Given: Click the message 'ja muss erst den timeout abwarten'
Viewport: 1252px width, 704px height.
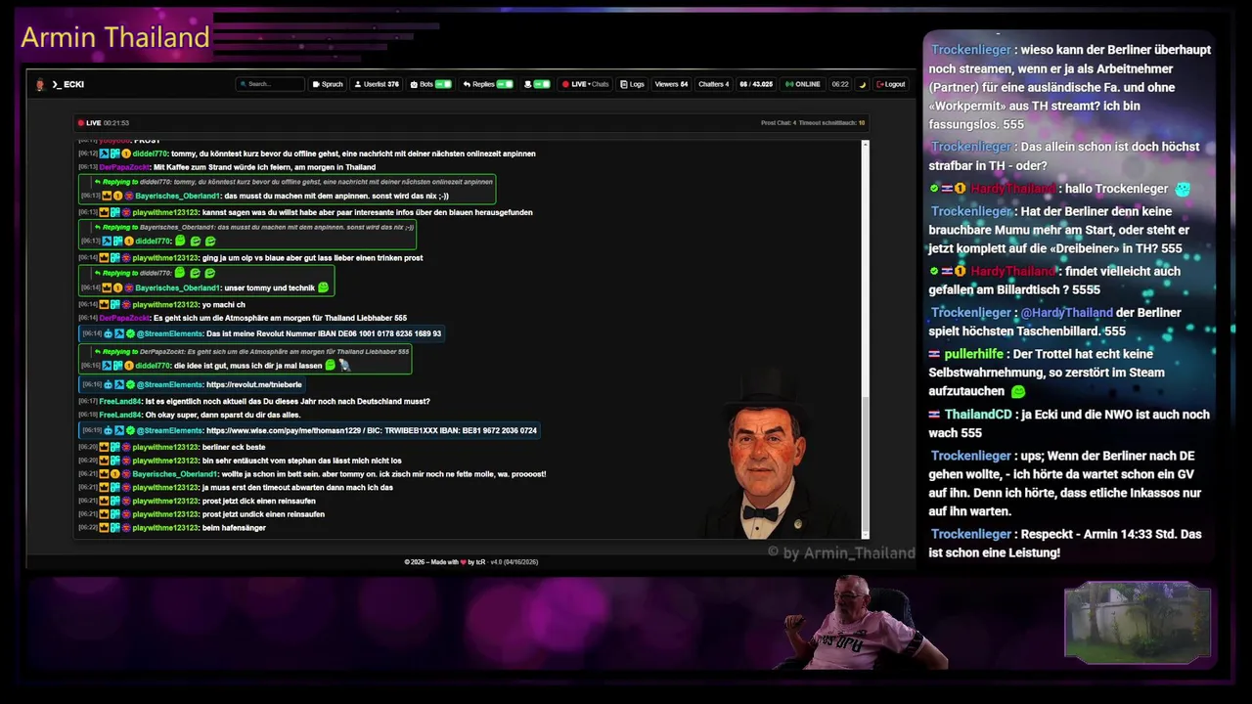Looking at the screenshot, I should 297,487.
